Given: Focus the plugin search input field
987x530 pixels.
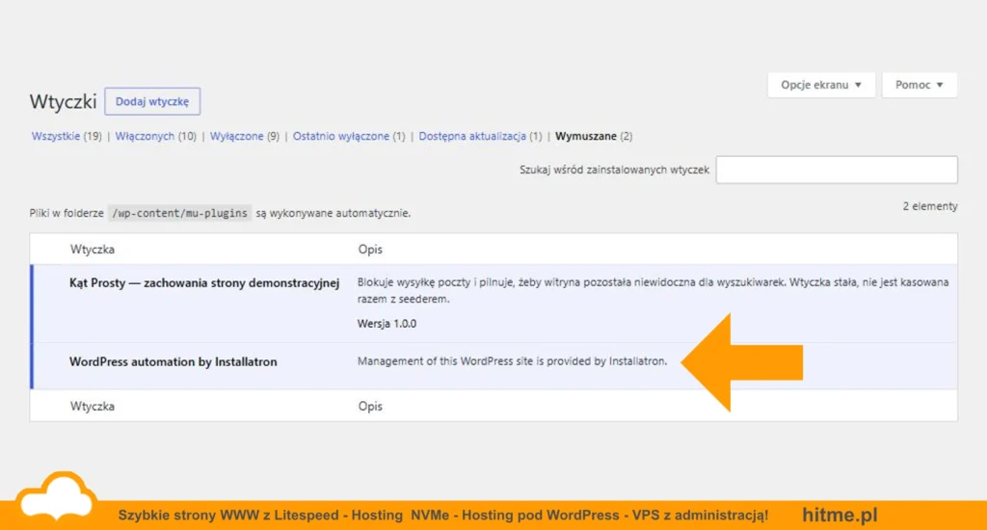Looking at the screenshot, I should [x=837, y=170].
